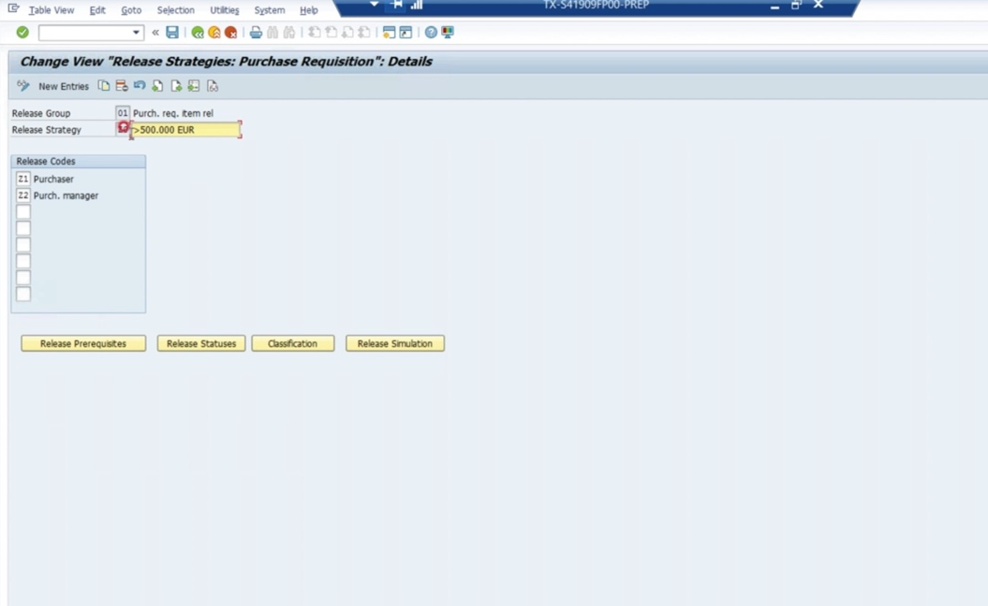Viewport: 988px width, 606px height.
Task: Click the Copy As icon
Action: pyautogui.click(x=103, y=86)
